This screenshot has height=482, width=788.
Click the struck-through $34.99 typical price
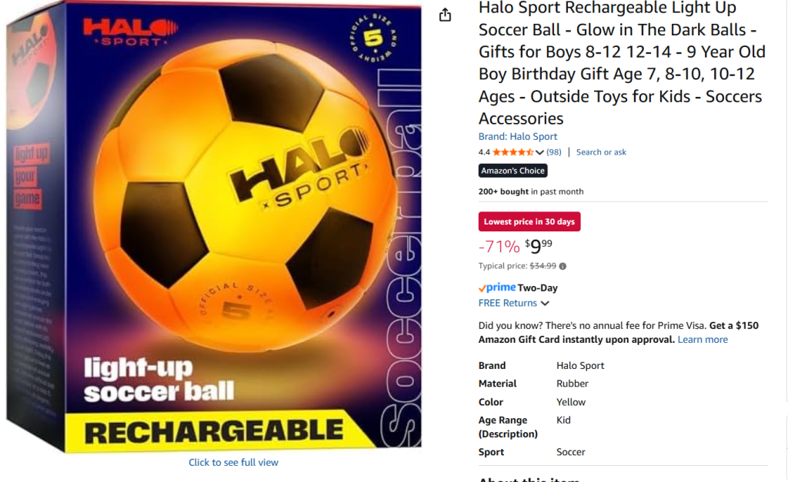[x=543, y=266]
